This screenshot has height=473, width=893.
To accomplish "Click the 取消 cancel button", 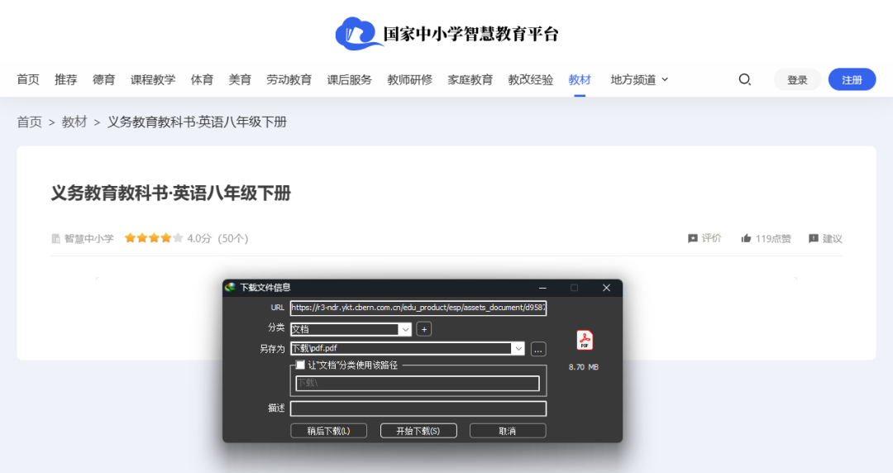I will click(x=508, y=432).
